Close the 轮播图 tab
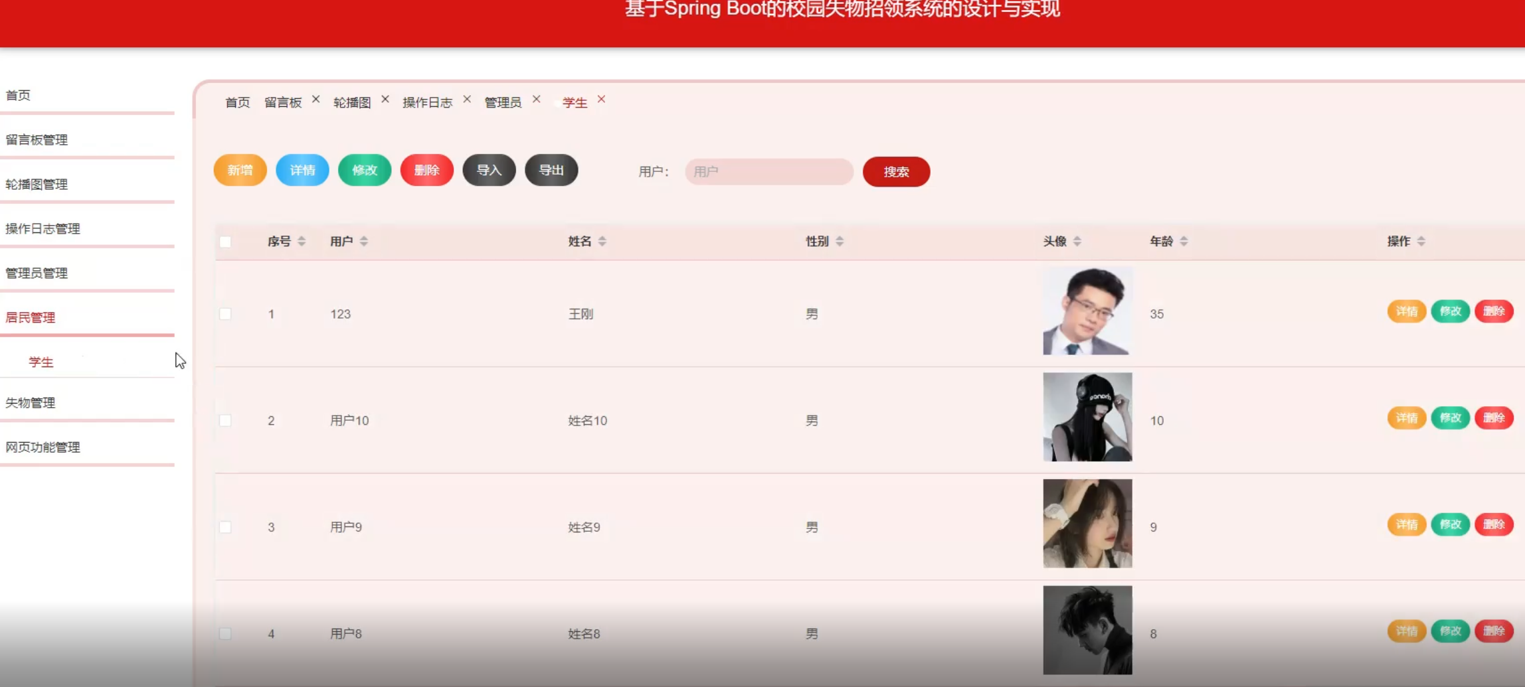1525x687 pixels. click(x=385, y=100)
